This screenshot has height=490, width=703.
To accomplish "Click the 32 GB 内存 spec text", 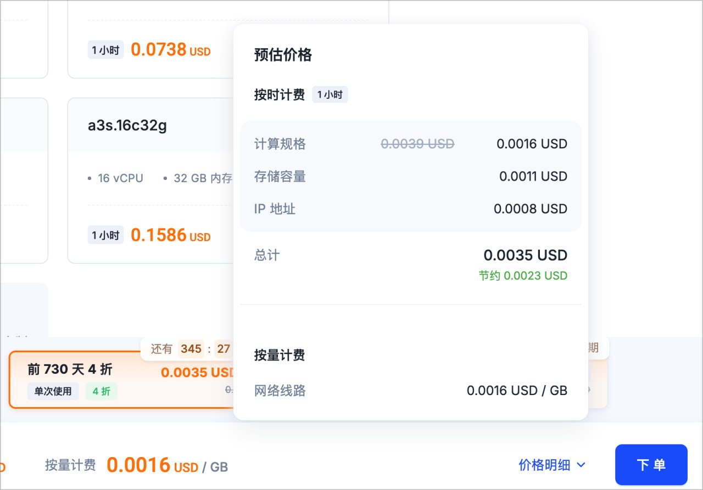I will [x=203, y=178].
